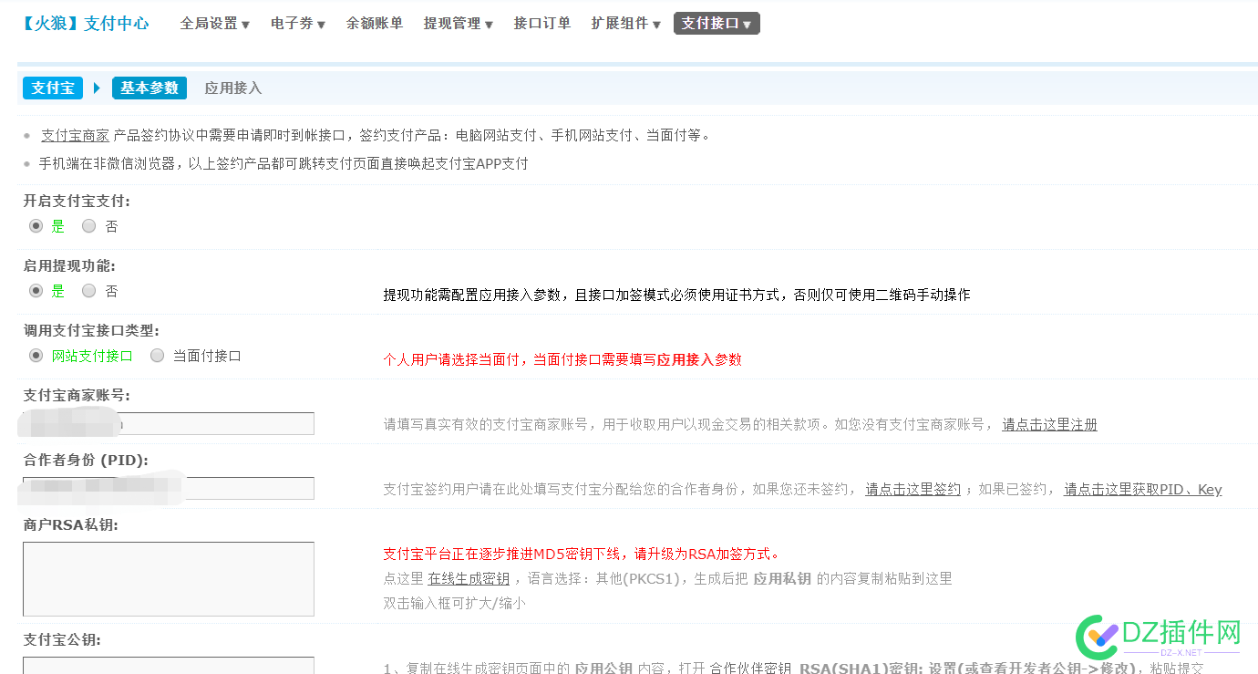Click into the 商户RSA私钥 textarea
Viewport: 1258px width, 674px height.
click(169, 579)
